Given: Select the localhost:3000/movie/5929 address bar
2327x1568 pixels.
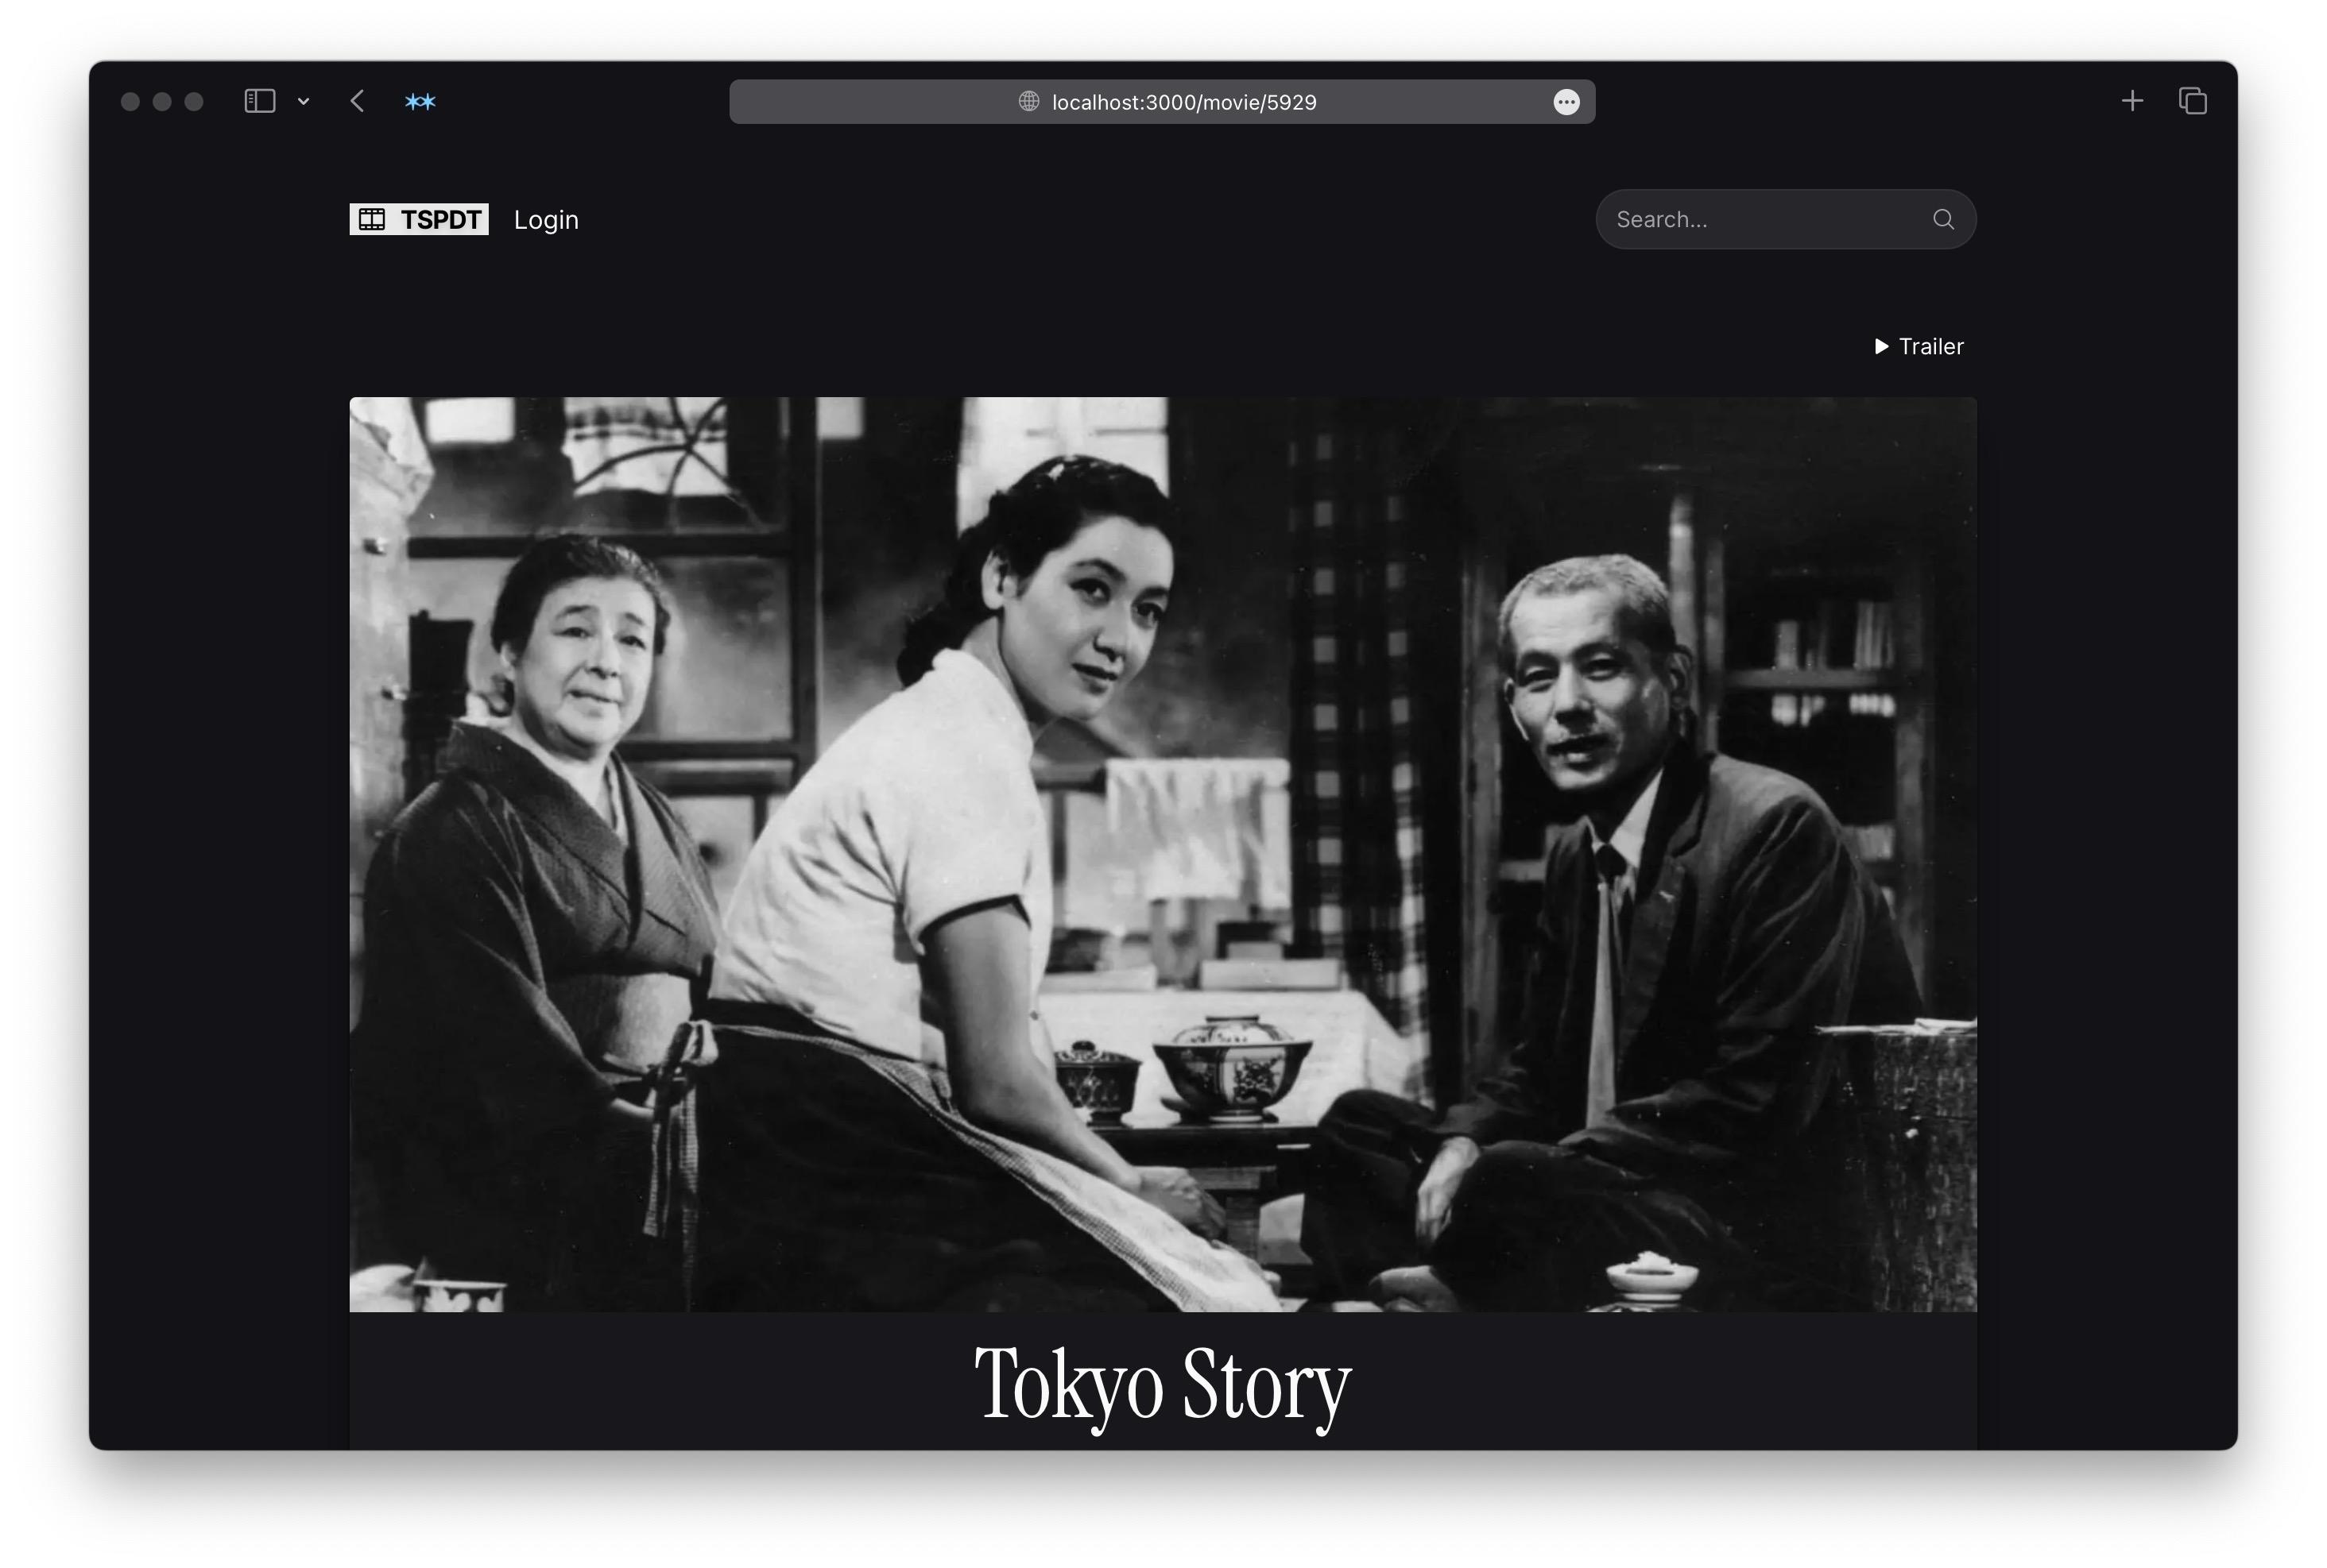Looking at the screenshot, I should (1161, 102).
